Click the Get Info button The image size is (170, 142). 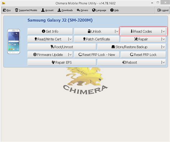(x=50, y=31)
